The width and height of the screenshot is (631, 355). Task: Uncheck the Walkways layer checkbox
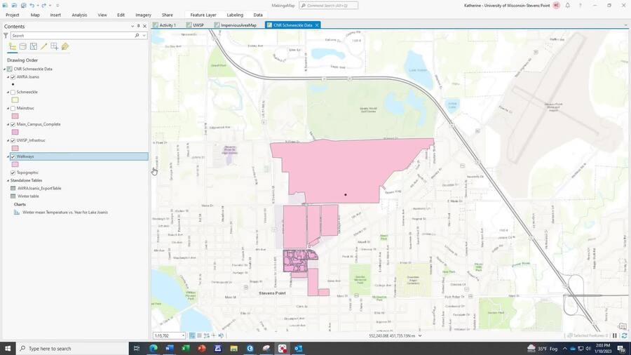(13, 156)
